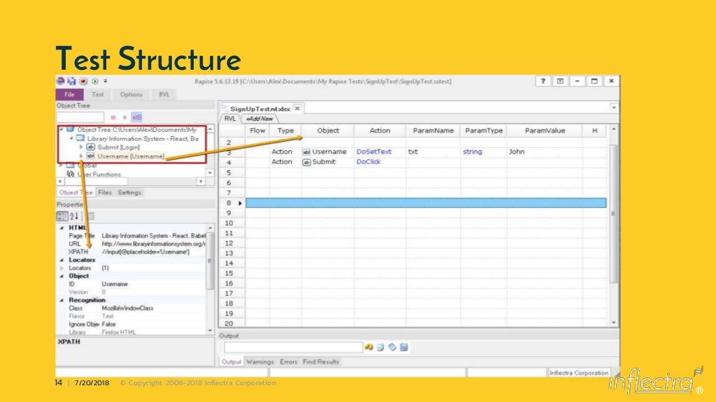Screen dimensions: 716x402
Task: Click the Submit [Login] button object icon
Action: click(90, 147)
